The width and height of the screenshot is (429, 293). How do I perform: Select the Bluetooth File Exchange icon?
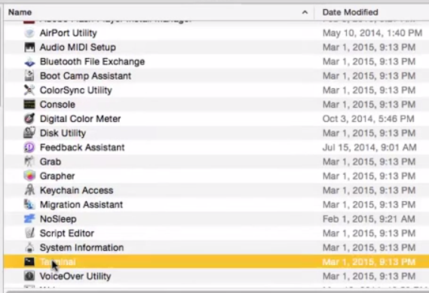coord(29,62)
